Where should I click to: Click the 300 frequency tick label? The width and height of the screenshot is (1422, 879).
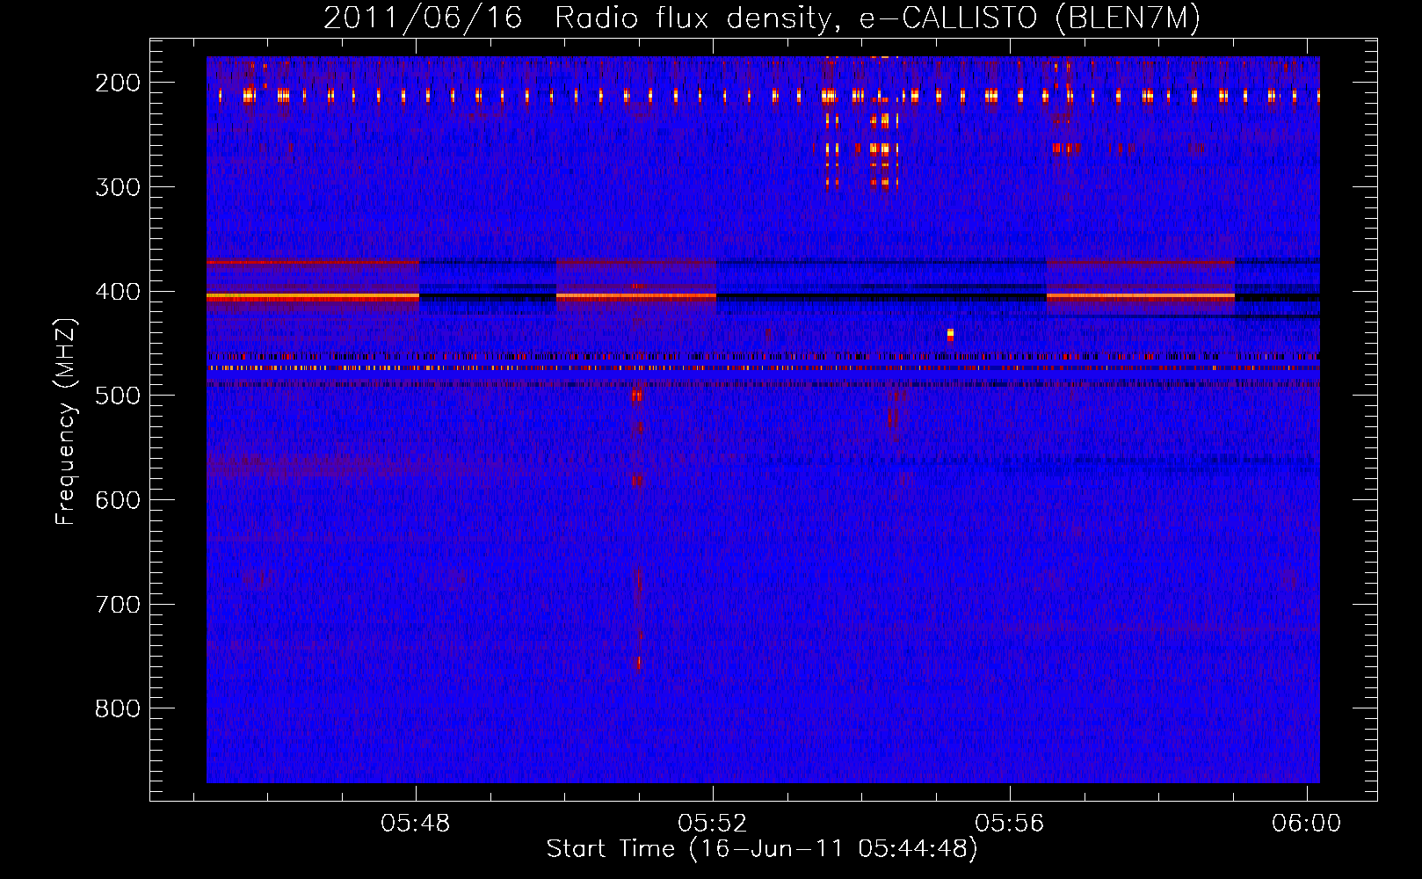pyautogui.click(x=118, y=187)
